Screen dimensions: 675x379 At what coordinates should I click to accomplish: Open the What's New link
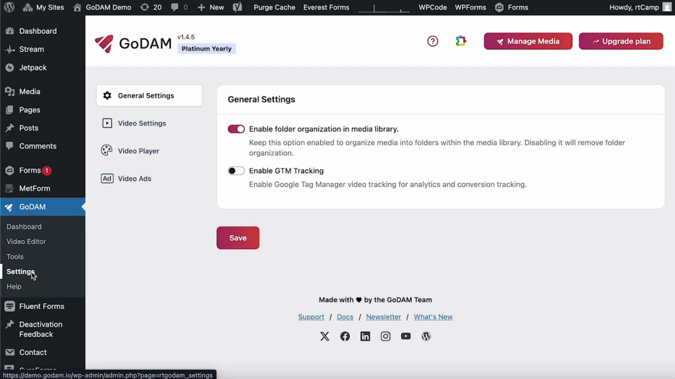click(x=433, y=317)
